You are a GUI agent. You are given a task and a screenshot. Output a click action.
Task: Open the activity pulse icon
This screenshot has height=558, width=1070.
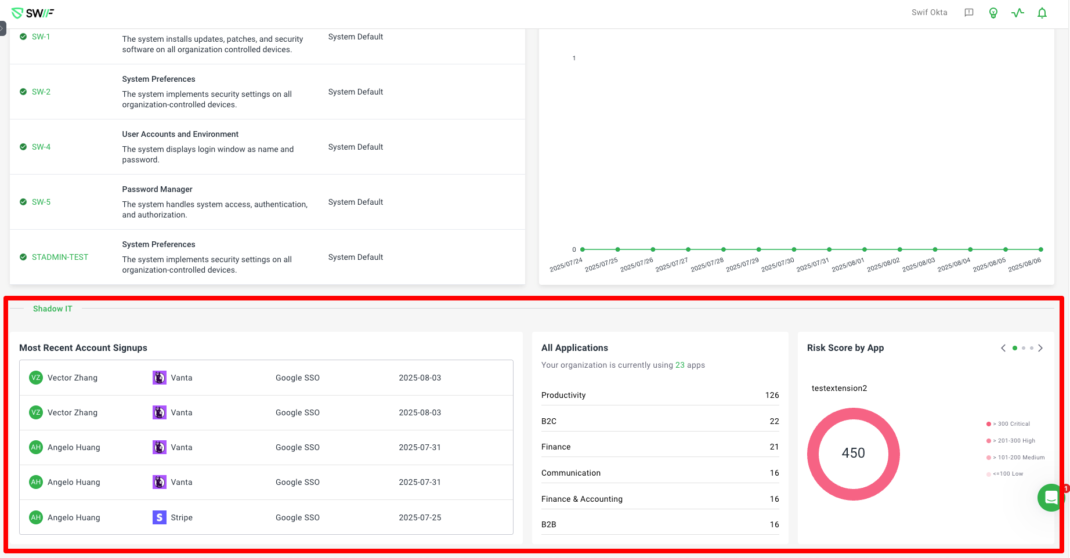(x=1017, y=13)
